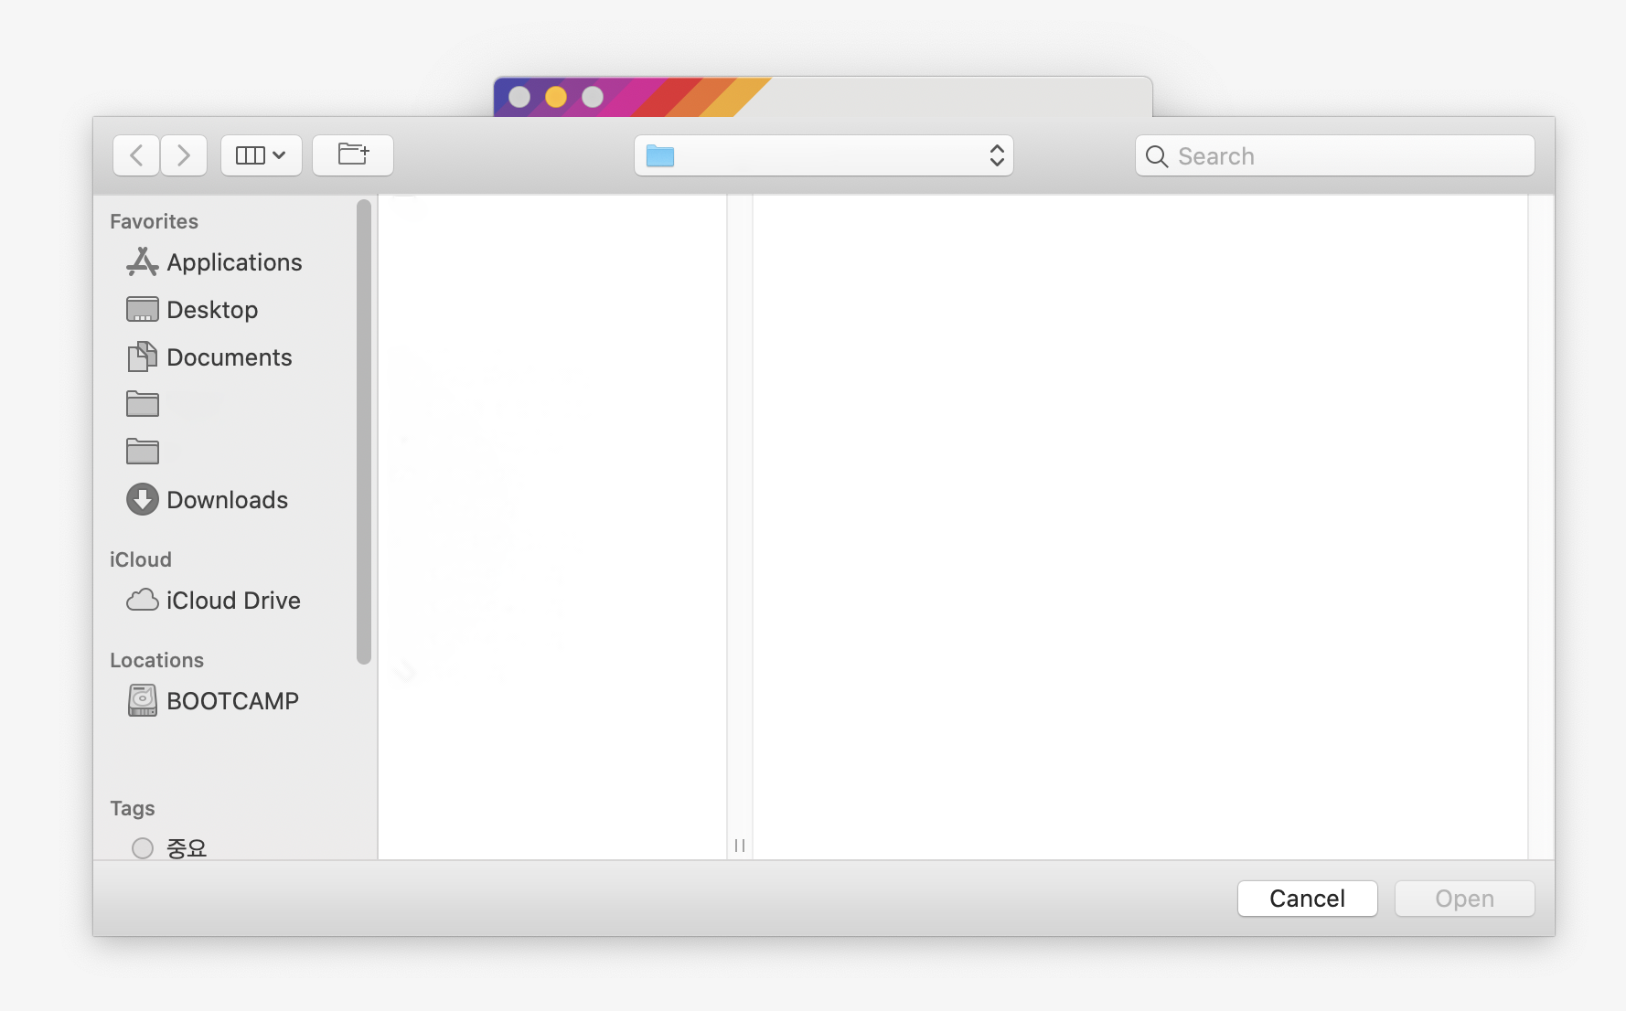
Task: Create a new folder with the folder-plus button
Action: (352, 154)
